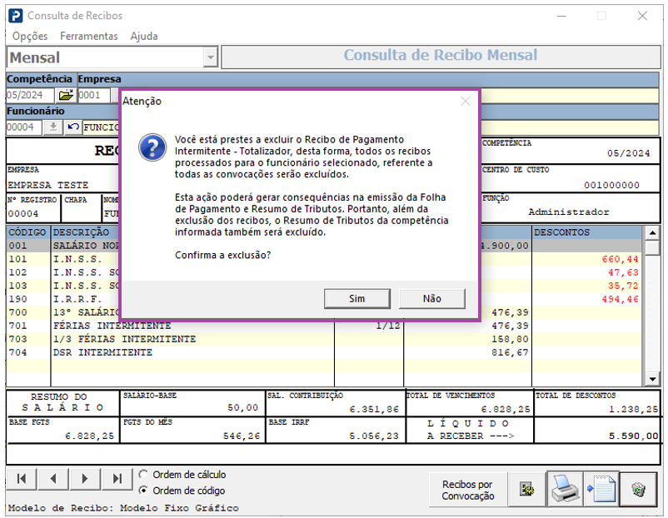This screenshot has width=668, height=518.
Task: Click the FÉRIAS INTERMITENTE description in row 701
Action: [112, 326]
